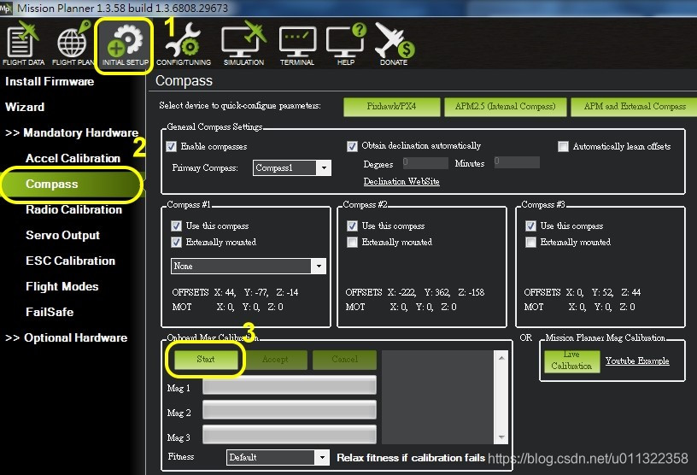Enable Automatically learn offsets
The height and width of the screenshot is (475, 697).
(563, 146)
